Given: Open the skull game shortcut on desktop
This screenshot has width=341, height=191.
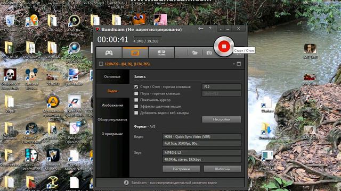Looking at the screenshot, I should point(10,79).
